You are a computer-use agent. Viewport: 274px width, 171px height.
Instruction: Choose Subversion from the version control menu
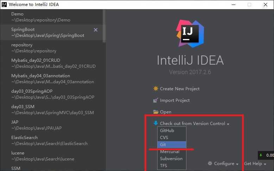(172, 159)
